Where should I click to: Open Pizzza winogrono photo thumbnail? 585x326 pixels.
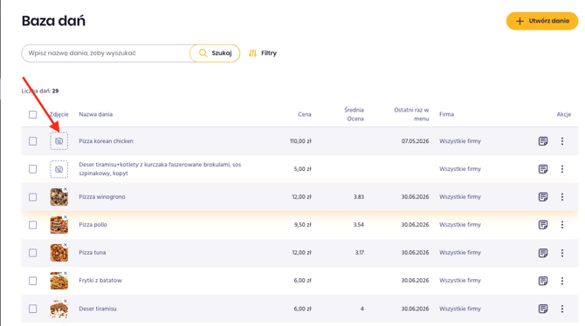(x=59, y=197)
